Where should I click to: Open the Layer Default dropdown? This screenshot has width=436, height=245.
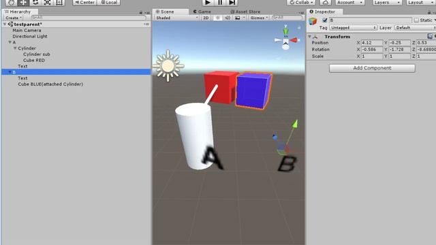[415, 28]
